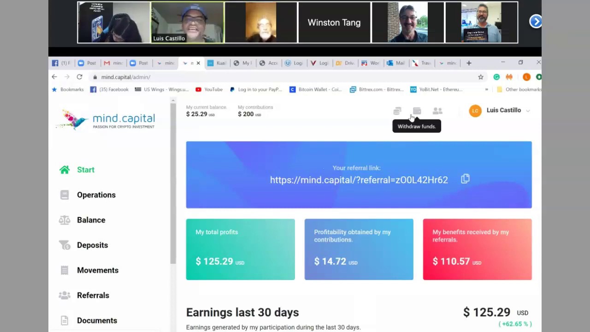The width and height of the screenshot is (590, 332).
Task: Click the browser back arrow
Action: click(54, 77)
